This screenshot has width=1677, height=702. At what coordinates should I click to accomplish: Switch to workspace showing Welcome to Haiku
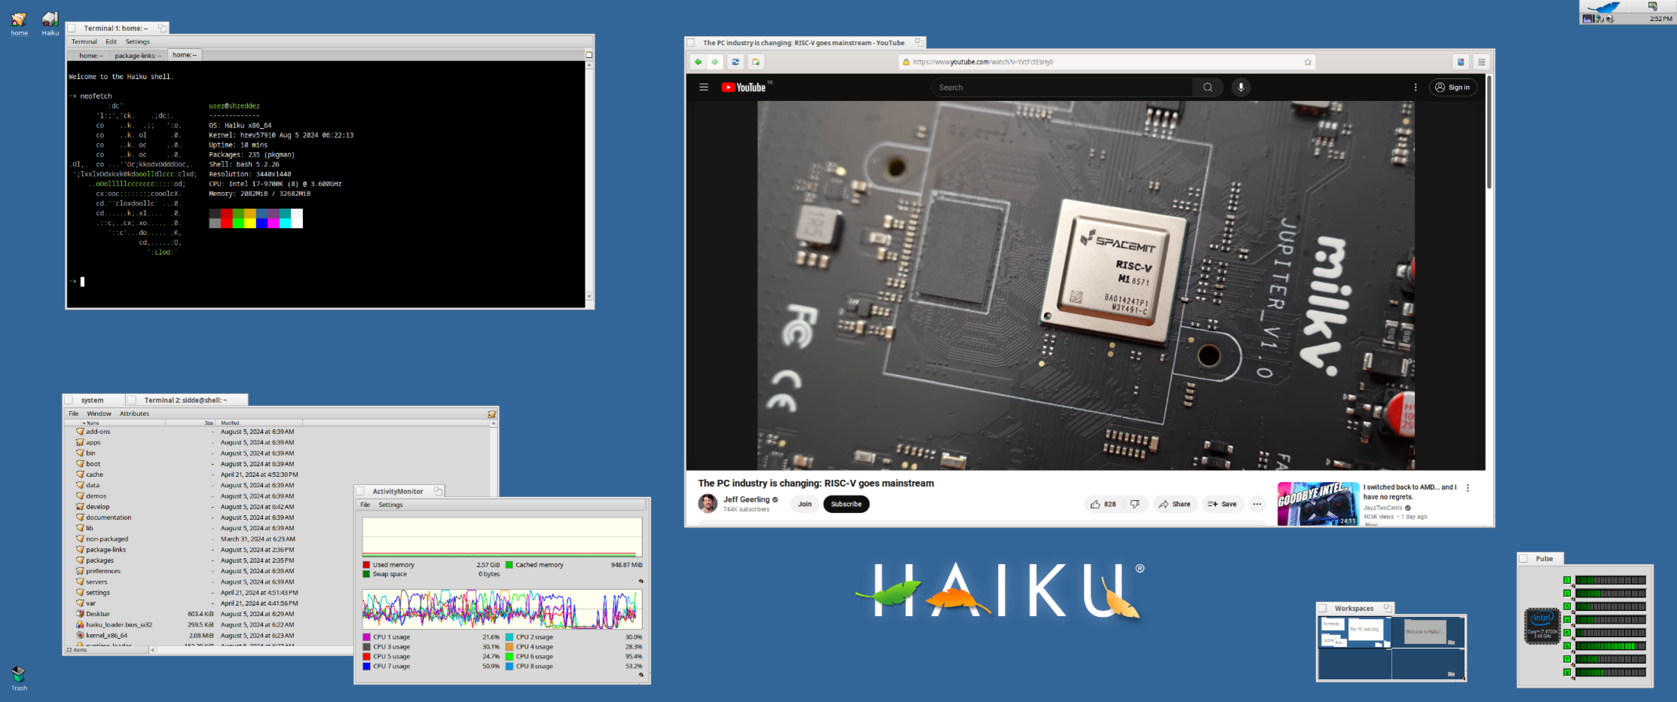click(1428, 631)
